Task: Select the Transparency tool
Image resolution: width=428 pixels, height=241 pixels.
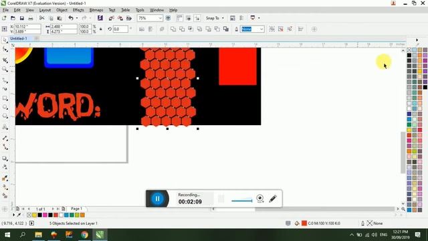Action: (x=5, y=167)
